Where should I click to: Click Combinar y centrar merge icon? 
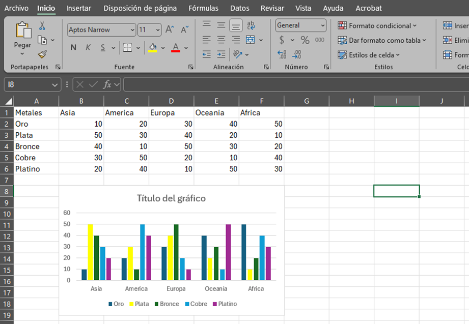point(251,40)
